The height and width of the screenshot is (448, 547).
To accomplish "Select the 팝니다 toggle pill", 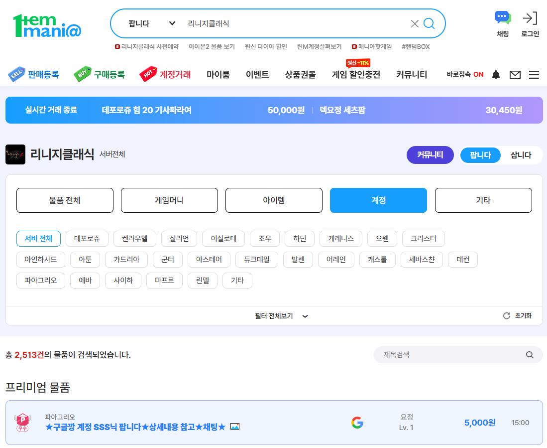I will (x=480, y=155).
